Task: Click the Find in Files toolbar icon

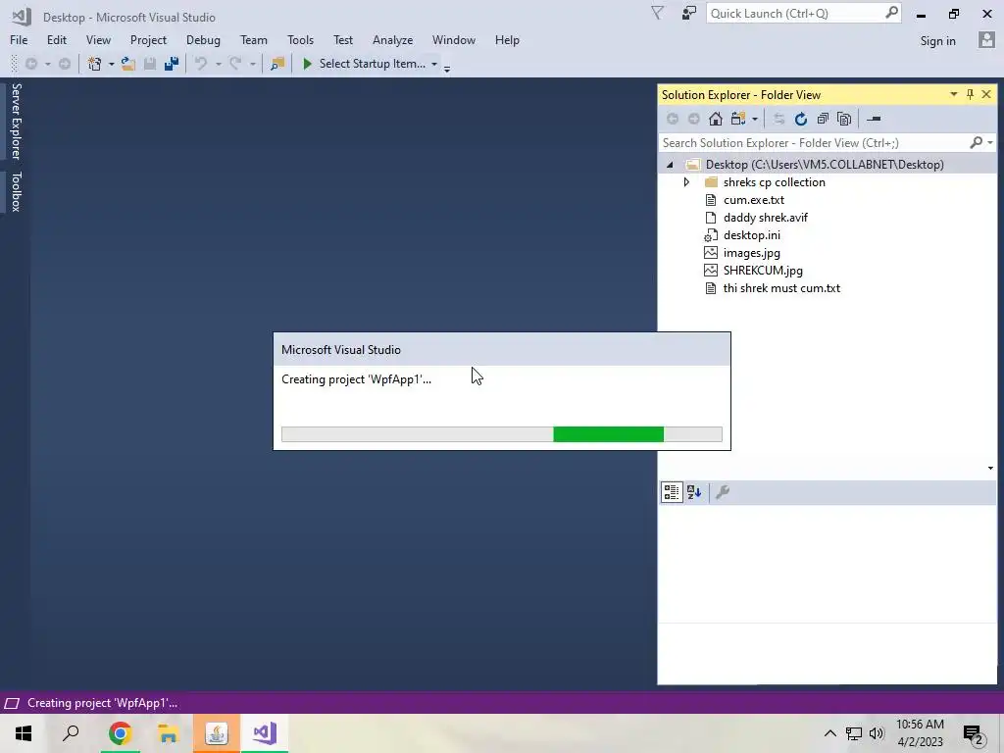Action: [277, 64]
